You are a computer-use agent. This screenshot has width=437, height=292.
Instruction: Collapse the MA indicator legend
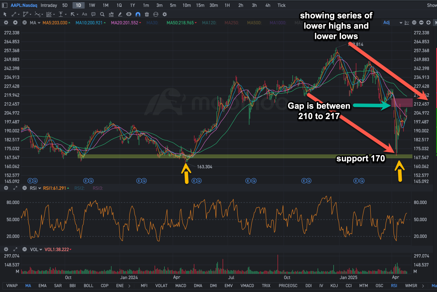pyautogui.click(x=15, y=22)
